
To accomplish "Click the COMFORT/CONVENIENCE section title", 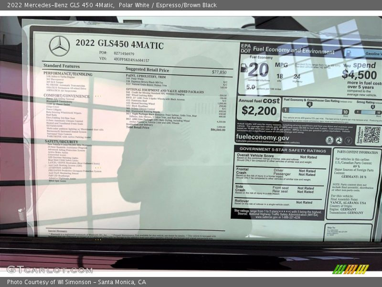I will coord(66,96).
